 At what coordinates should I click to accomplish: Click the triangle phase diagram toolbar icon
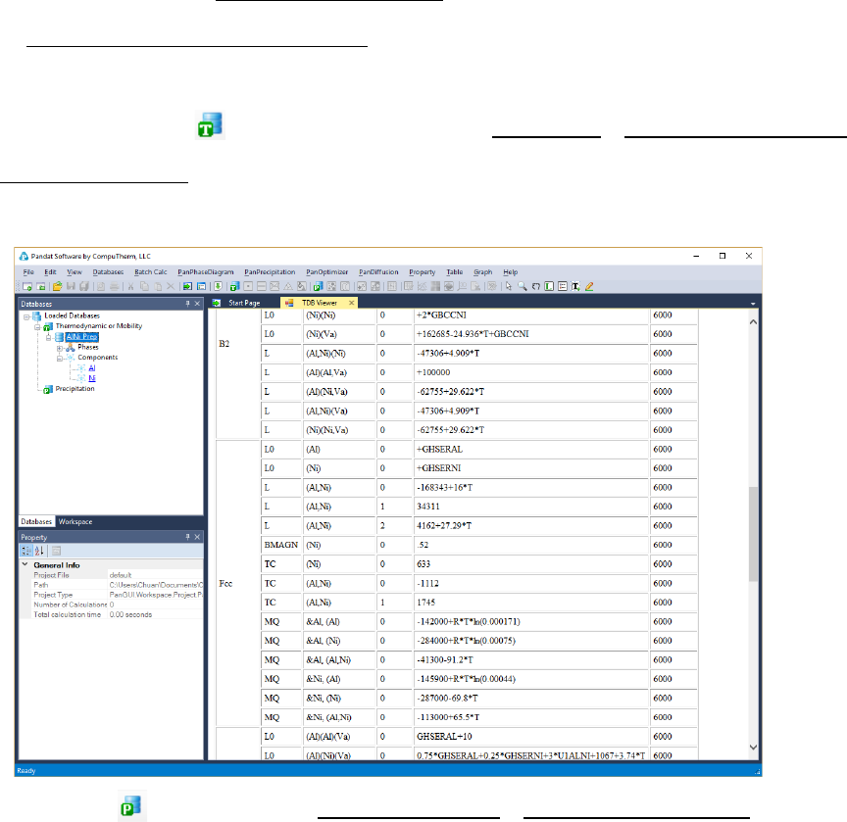[x=288, y=287]
